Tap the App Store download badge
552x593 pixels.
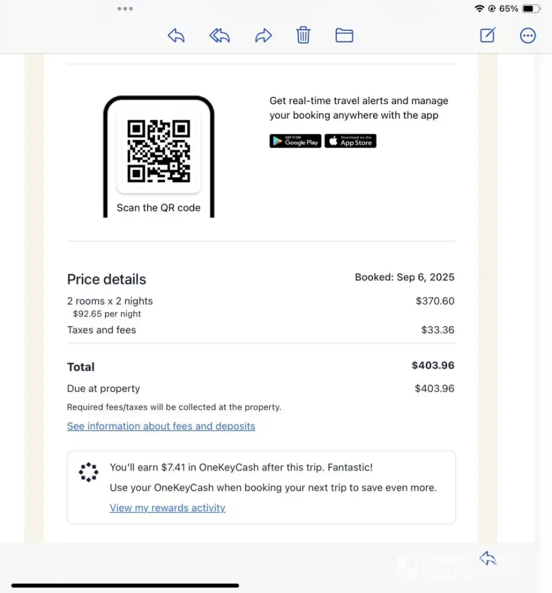click(x=350, y=141)
